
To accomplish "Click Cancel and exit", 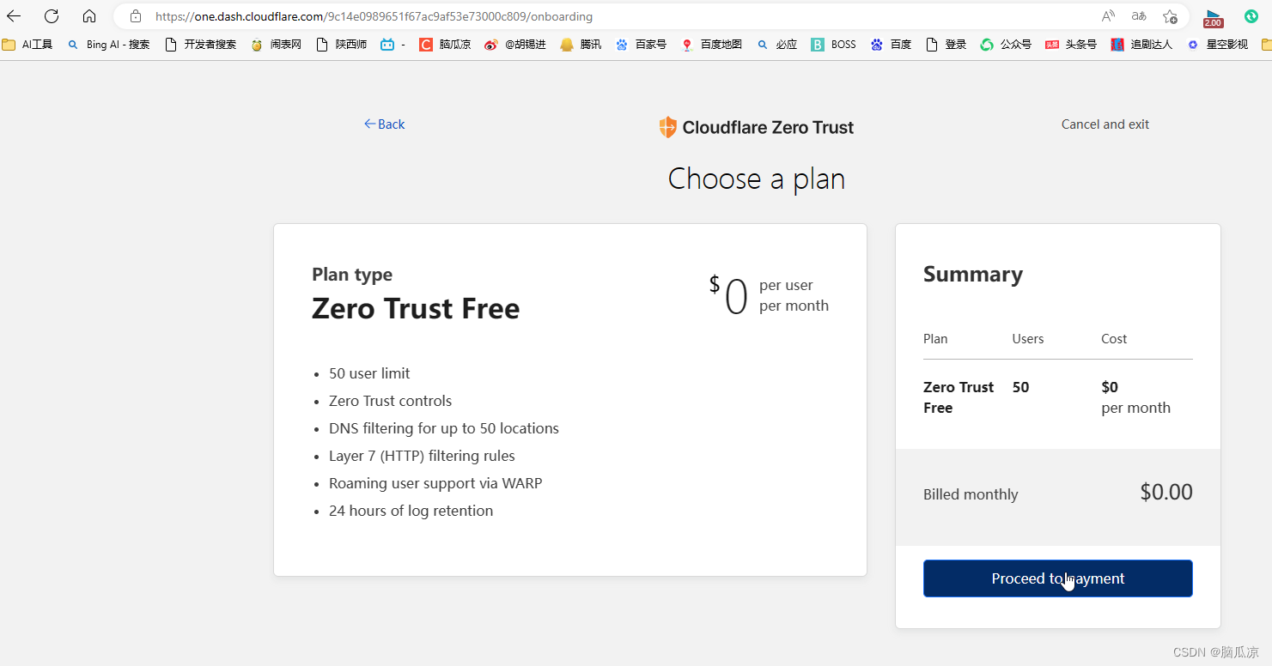I will tap(1105, 124).
